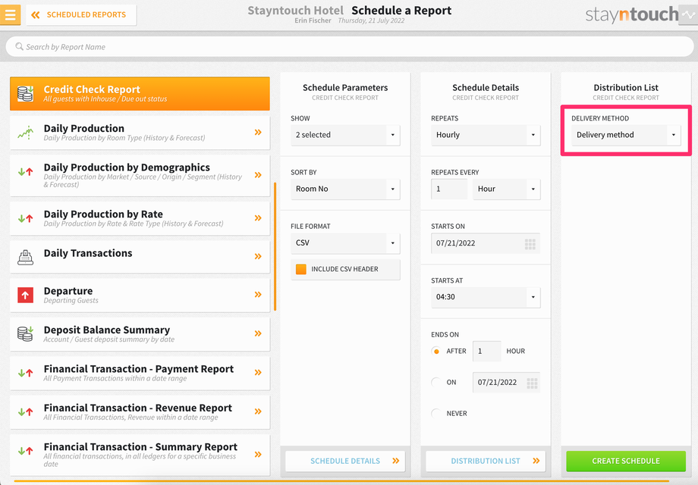
Task: Open Deposit Balance Summary report
Action: tap(140, 334)
